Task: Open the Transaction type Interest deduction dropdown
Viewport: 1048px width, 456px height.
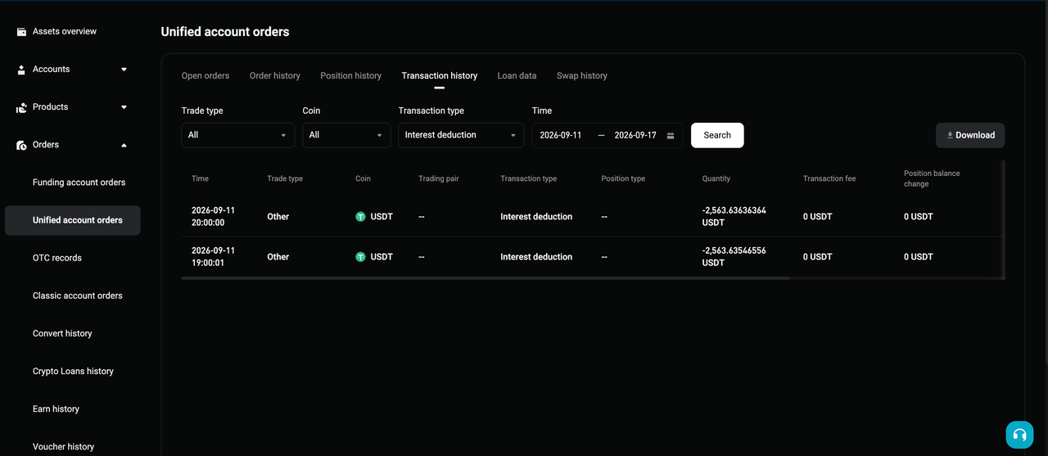Action: [x=461, y=135]
